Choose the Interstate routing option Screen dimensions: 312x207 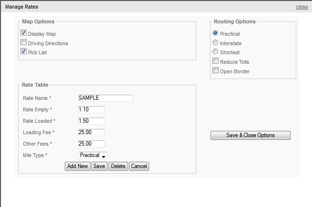click(215, 42)
